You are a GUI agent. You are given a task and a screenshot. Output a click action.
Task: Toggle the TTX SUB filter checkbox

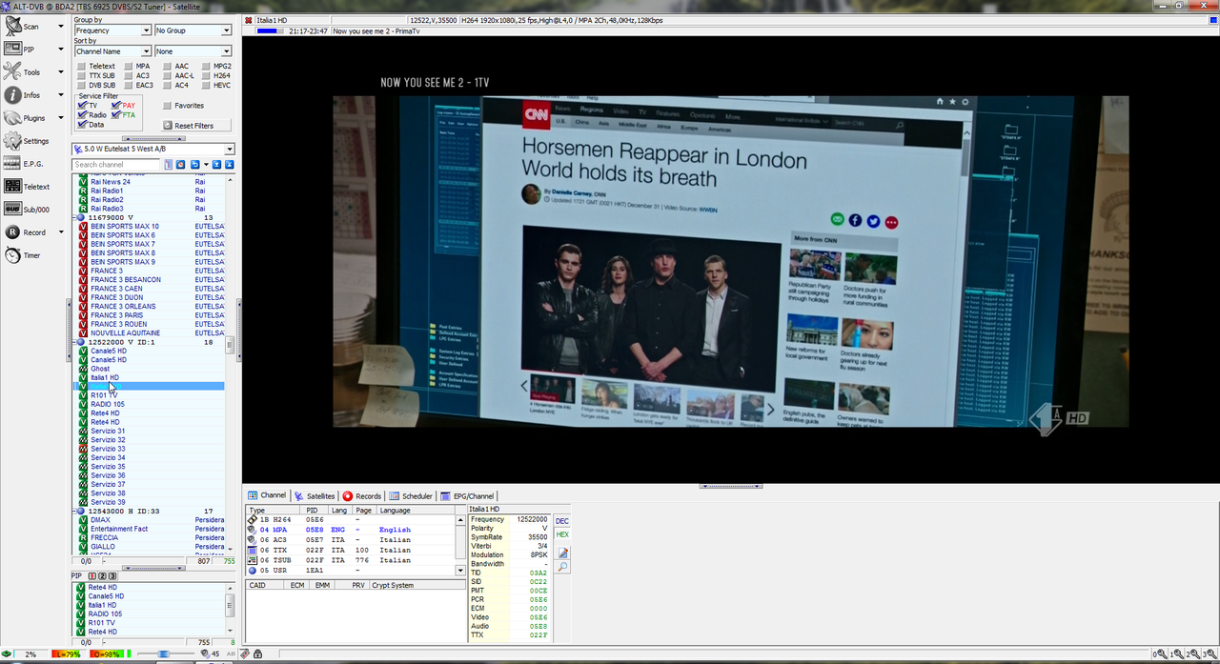coord(81,76)
